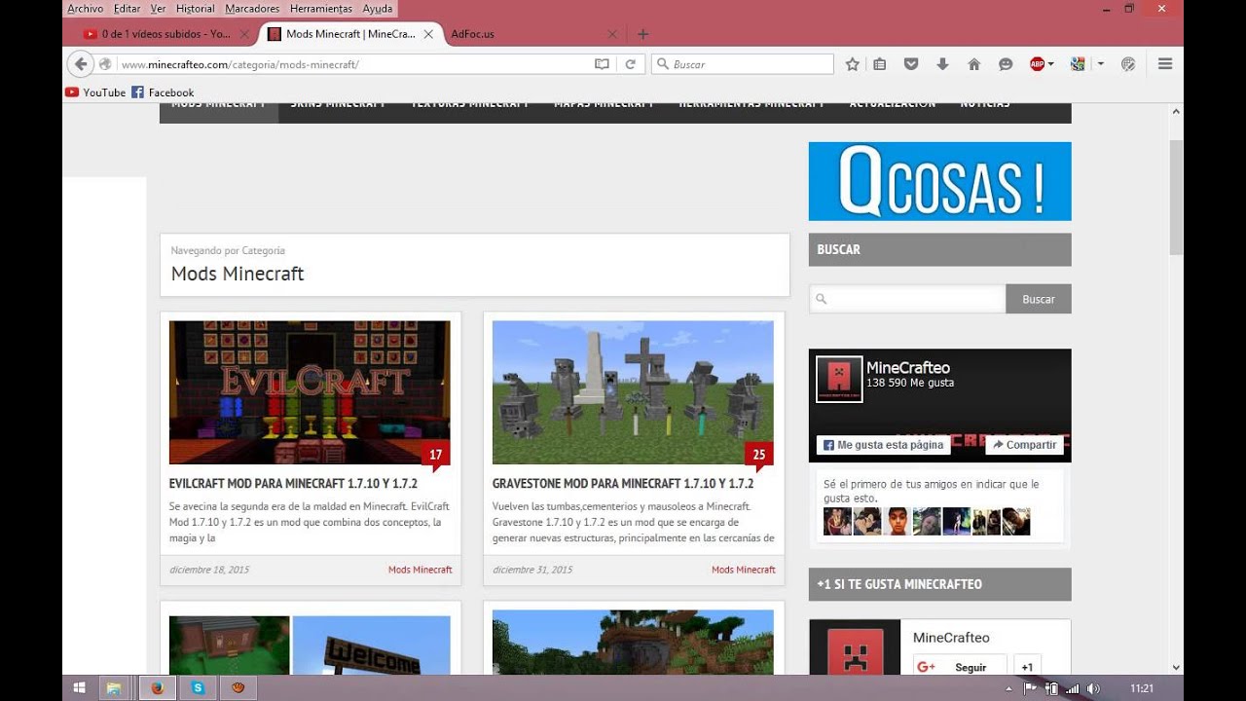
Task: Click the site identity globe icon
Action: click(105, 64)
